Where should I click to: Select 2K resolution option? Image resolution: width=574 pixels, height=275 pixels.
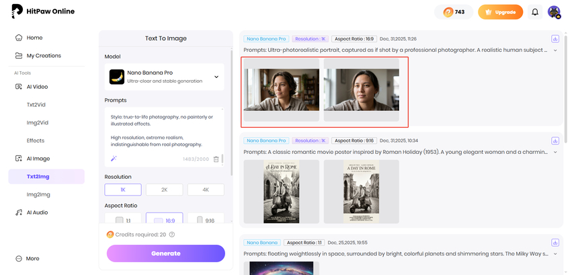[165, 190]
